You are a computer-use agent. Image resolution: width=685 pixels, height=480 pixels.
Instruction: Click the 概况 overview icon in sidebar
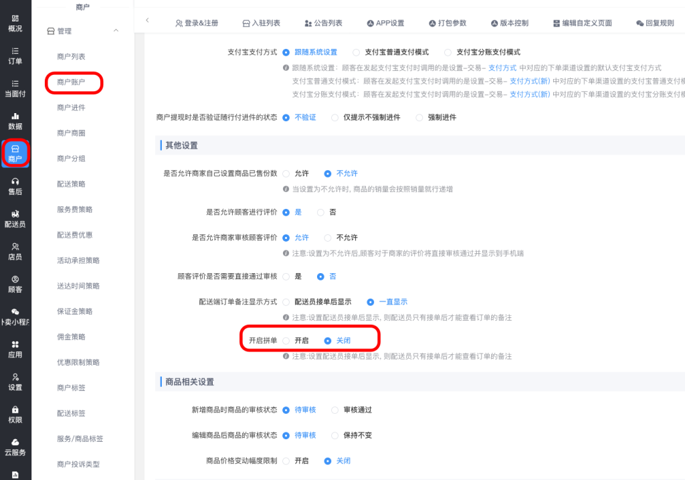point(15,19)
